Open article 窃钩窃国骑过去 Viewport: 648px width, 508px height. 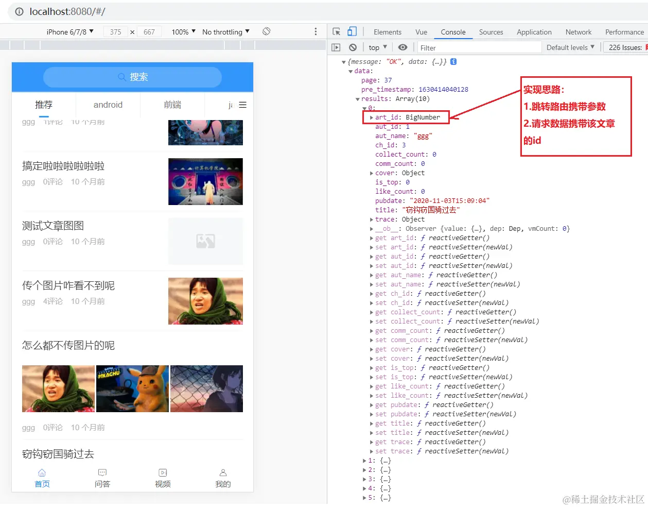tap(58, 454)
